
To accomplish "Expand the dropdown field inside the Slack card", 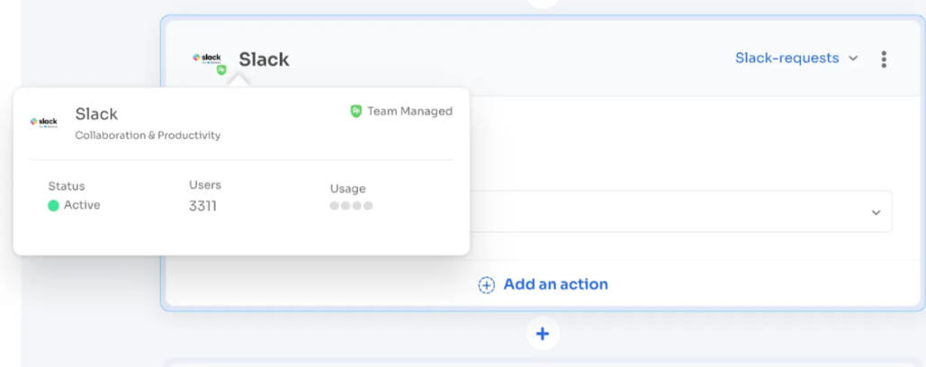I will (x=681, y=211).
